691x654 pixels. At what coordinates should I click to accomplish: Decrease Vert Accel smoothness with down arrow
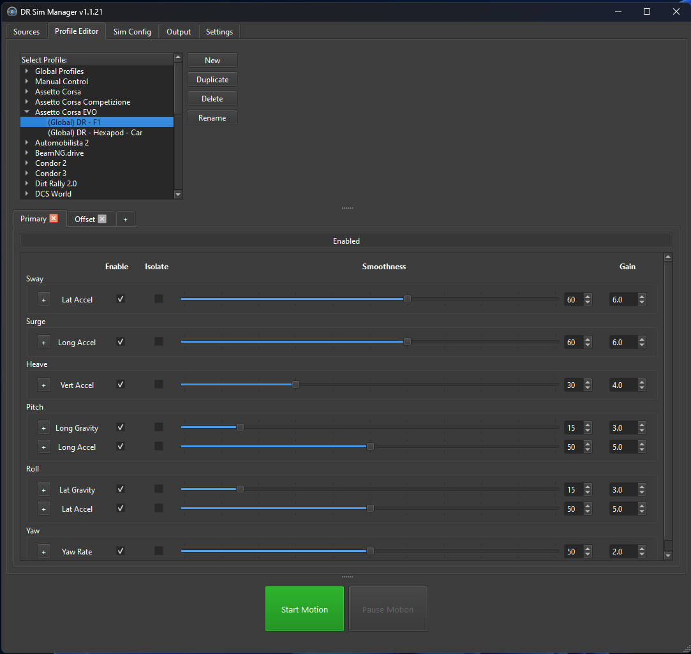[x=588, y=389]
